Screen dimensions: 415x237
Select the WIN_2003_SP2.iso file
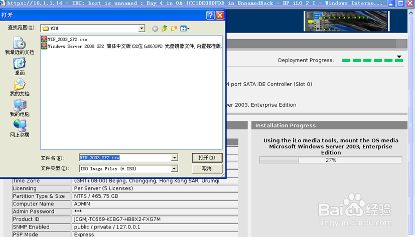click(x=64, y=40)
